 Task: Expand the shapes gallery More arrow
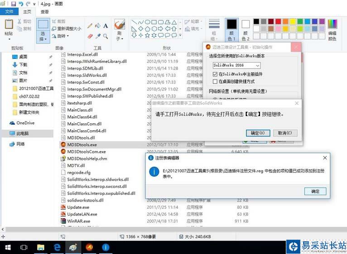[x=180, y=35]
